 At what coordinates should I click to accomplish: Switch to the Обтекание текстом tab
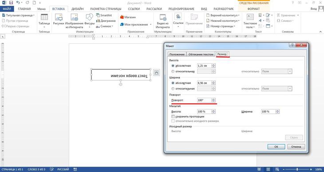click(x=201, y=54)
